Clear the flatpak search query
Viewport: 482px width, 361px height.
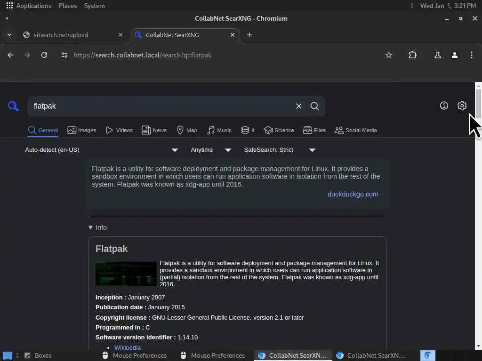pyautogui.click(x=298, y=106)
